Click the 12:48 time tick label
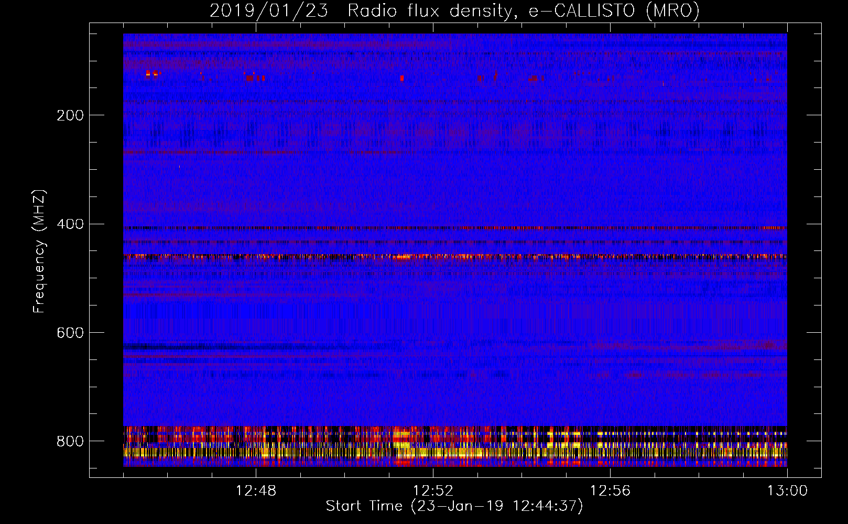848x524 pixels. (x=256, y=491)
